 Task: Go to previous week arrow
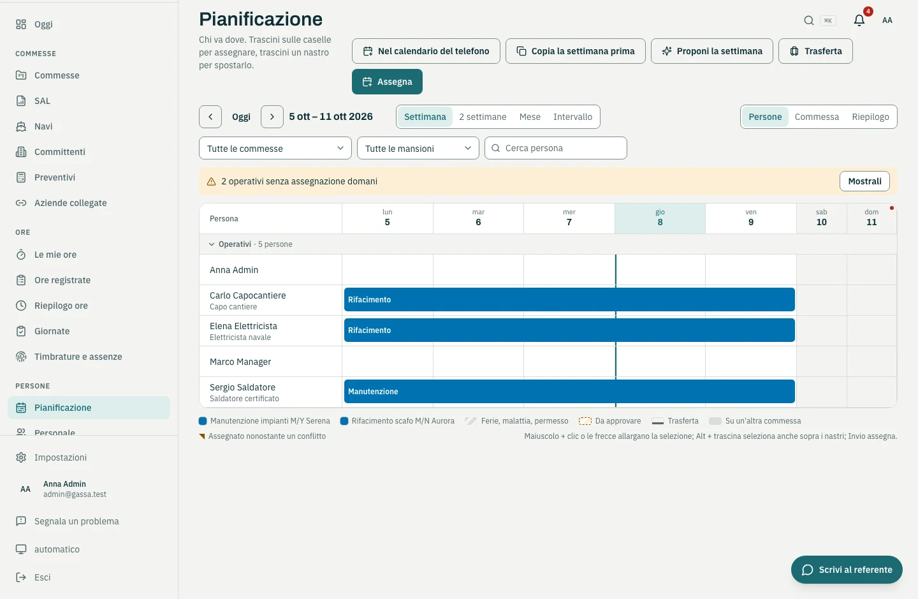(x=210, y=117)
